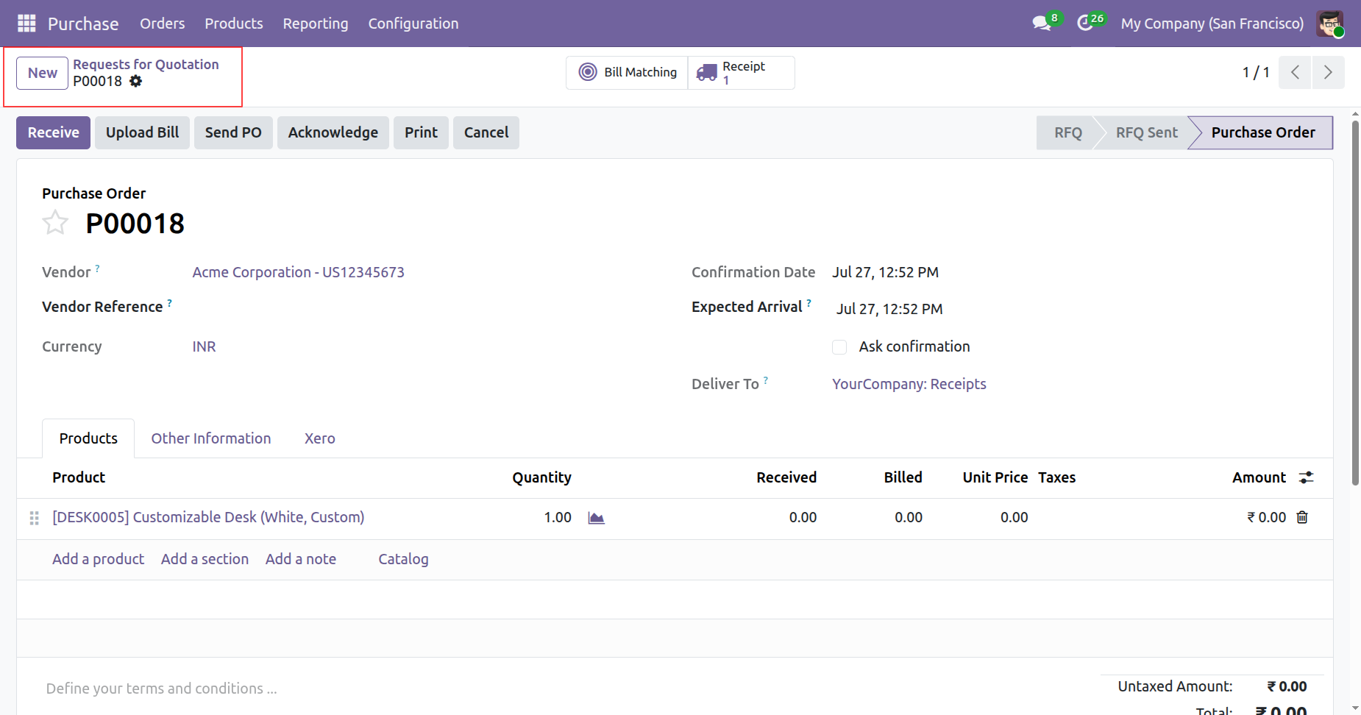Switch to the Other Information tab

[211, 438]
